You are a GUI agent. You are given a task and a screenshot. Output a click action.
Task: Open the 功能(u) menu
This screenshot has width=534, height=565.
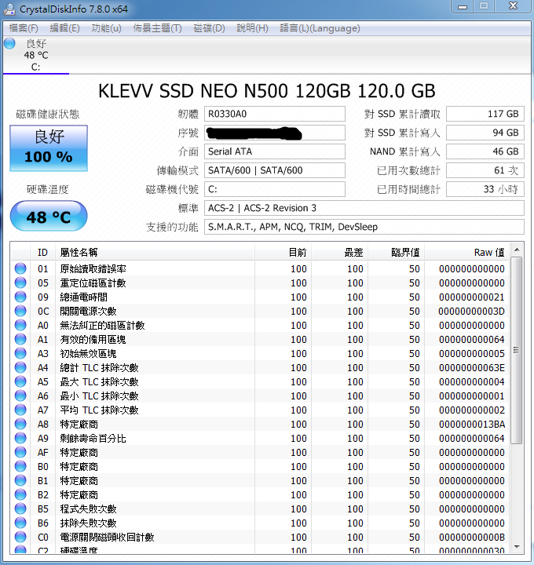[x=106, y=28]
